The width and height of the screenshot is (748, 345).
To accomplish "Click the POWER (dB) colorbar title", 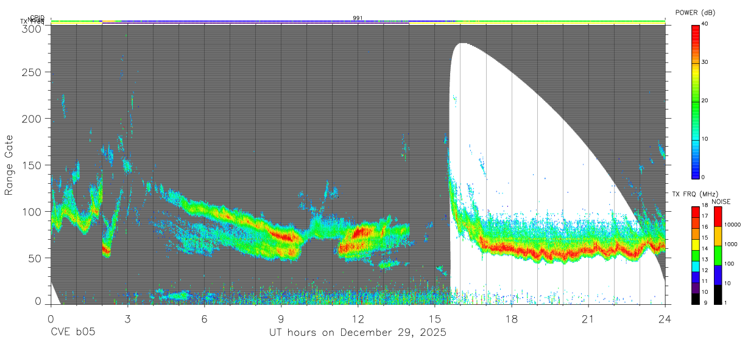I will [x=694, y=12].
